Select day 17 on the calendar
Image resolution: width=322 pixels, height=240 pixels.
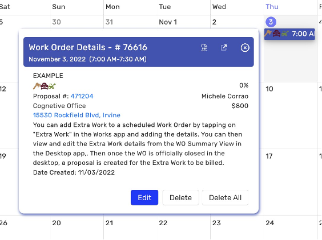point(269,156)
